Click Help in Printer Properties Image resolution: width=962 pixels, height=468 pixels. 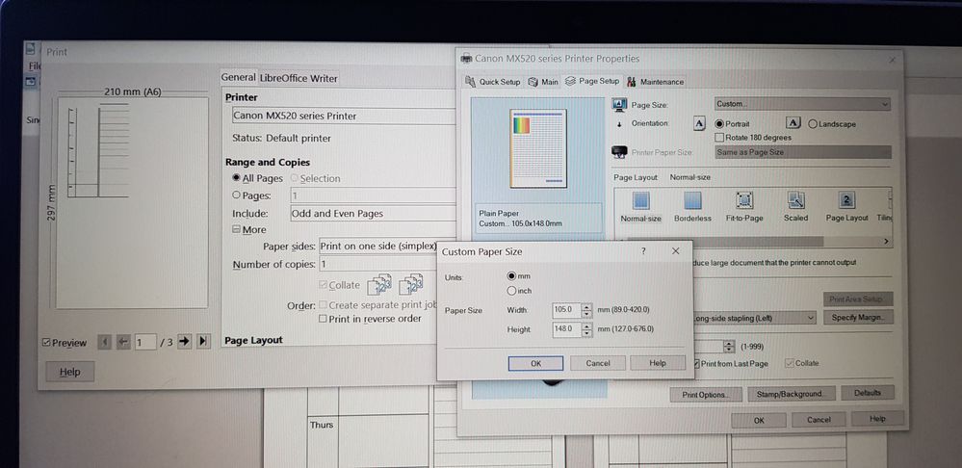click(877, 418)
